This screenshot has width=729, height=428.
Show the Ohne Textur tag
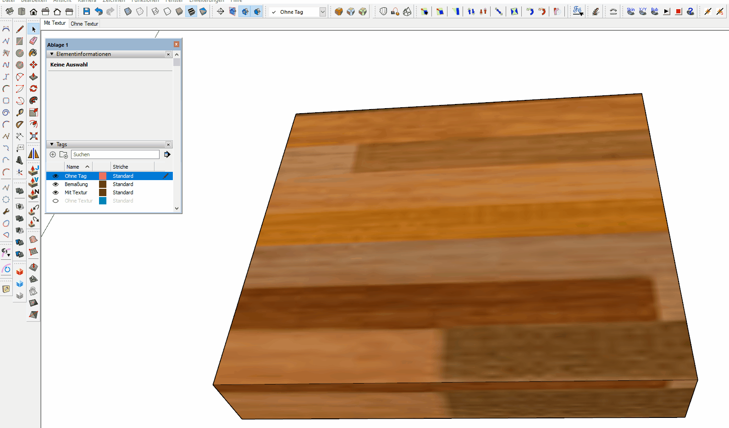(x=55, y=201)
